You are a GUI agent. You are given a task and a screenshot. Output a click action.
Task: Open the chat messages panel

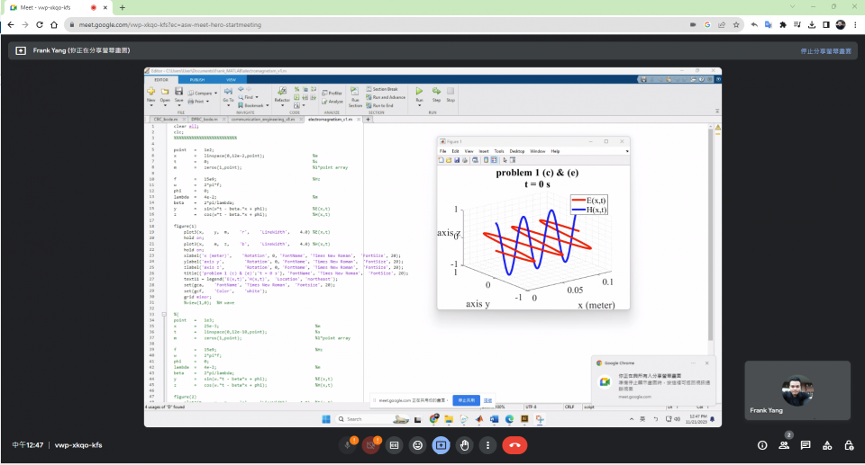click(806, 445)
